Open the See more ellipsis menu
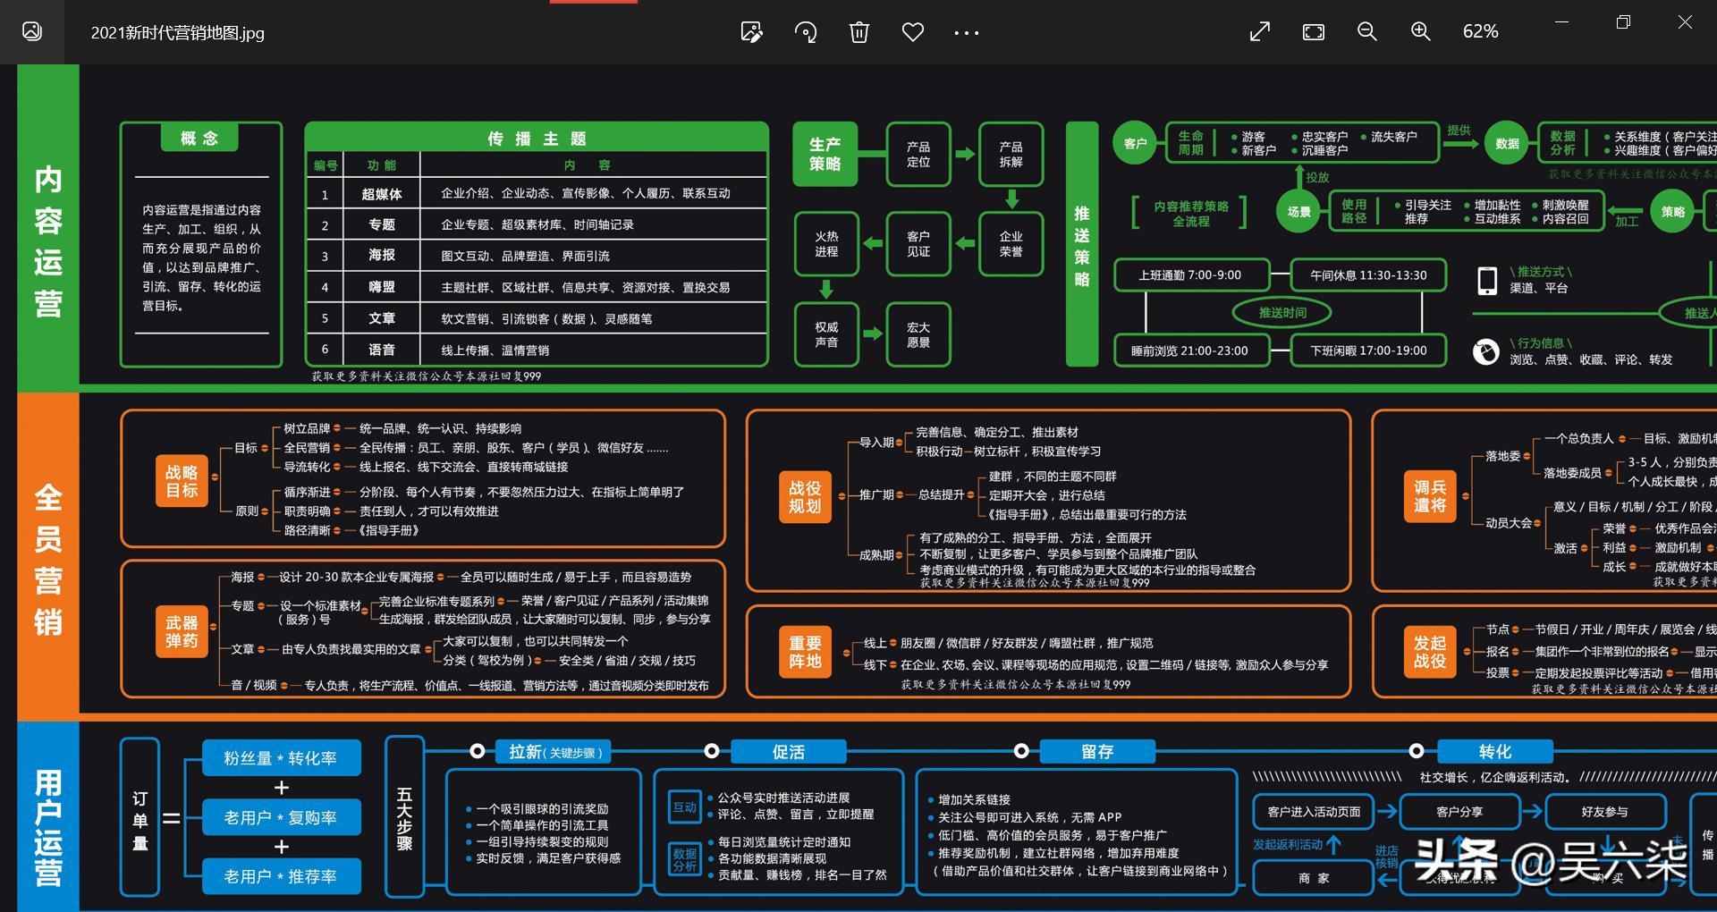 click(x=967, y=33)
